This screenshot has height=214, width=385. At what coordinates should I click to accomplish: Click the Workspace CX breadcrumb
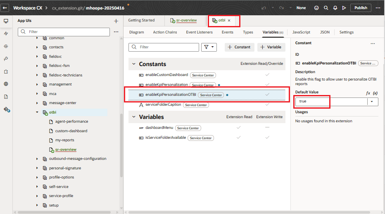click(28, 8)
